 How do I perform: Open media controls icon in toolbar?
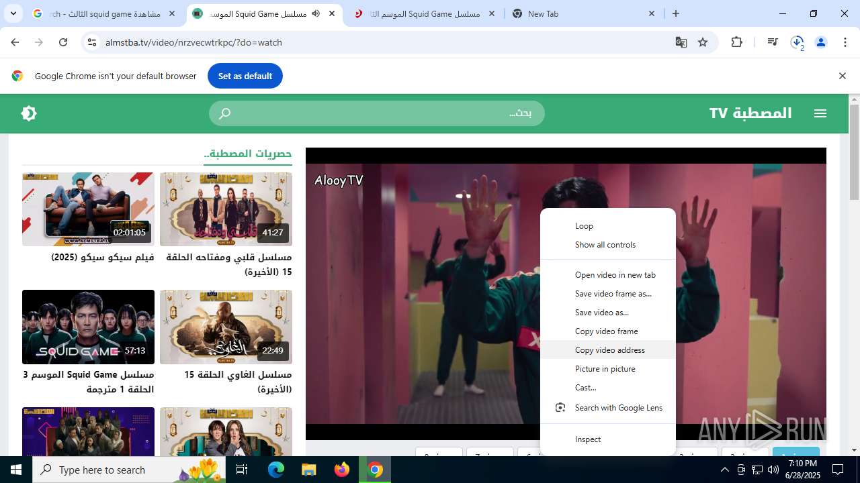(x=773, y=42)
